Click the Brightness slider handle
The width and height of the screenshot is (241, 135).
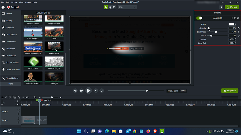pyautogui.click(x=216, y=32)
